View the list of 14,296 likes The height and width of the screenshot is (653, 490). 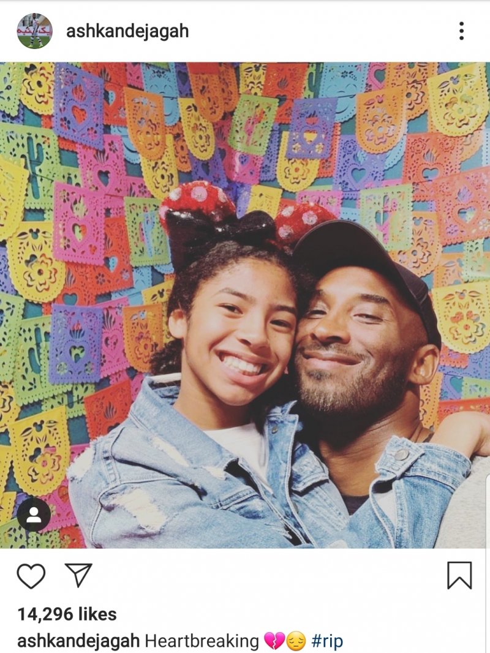[x=67, y=614]
